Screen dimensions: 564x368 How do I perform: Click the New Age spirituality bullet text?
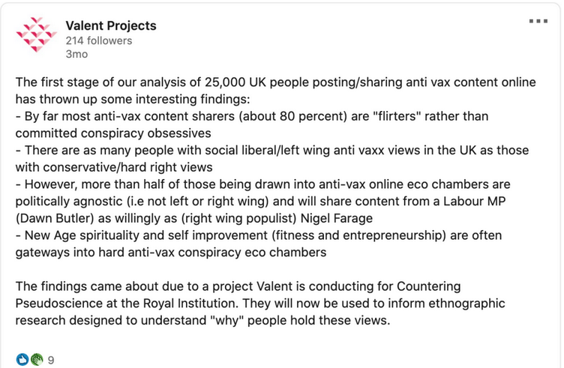[x=88, y=236]
